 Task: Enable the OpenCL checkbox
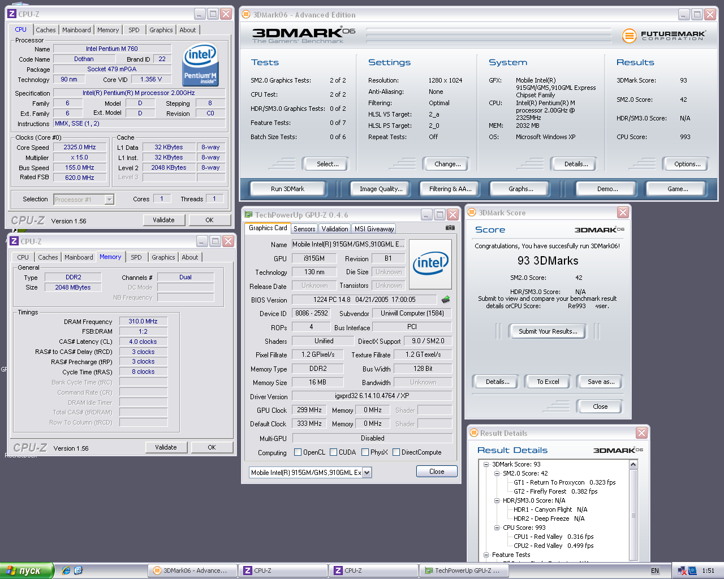[298, 452]
